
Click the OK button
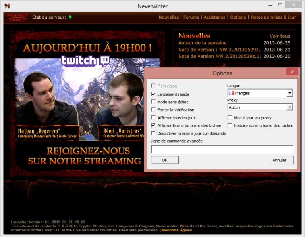tap(165, 160)
